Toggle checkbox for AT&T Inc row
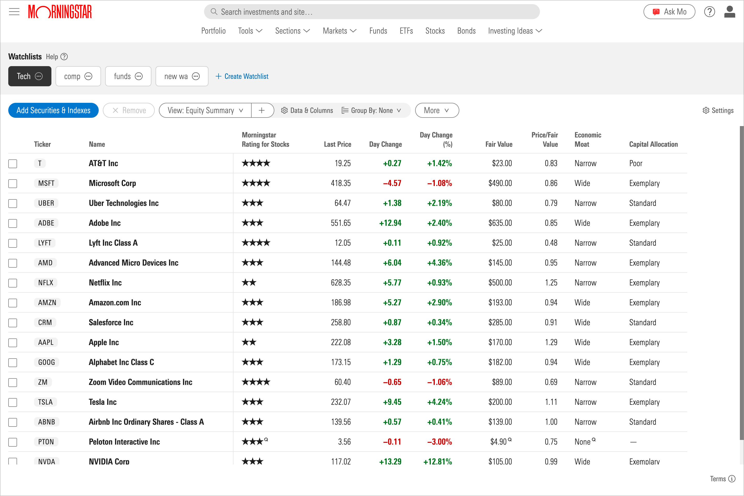Viewport: 744px width, 496px height. tap(13, 164)
